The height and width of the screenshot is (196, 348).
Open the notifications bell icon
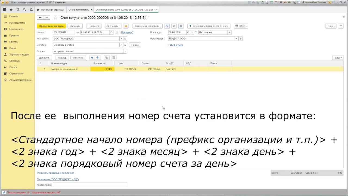[31, 10]
